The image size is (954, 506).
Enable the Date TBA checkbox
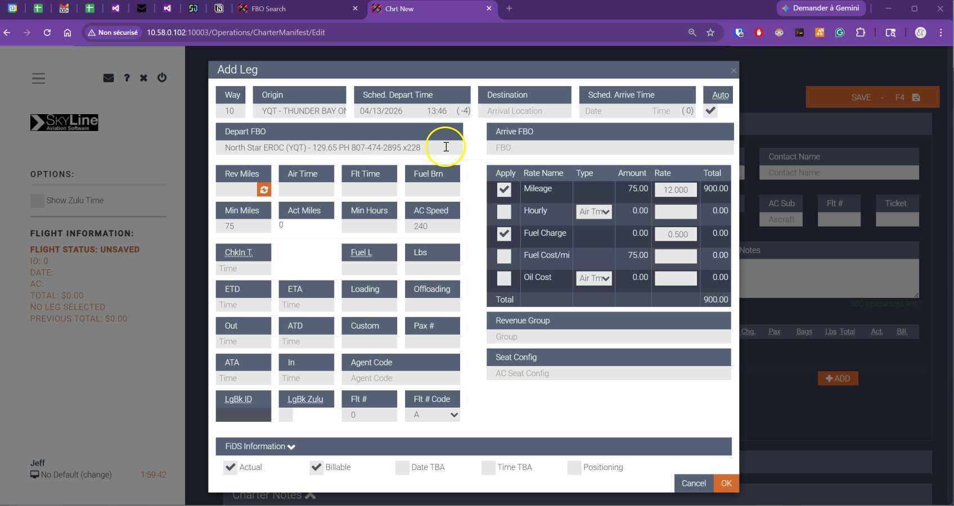click(x=402, y=467)
